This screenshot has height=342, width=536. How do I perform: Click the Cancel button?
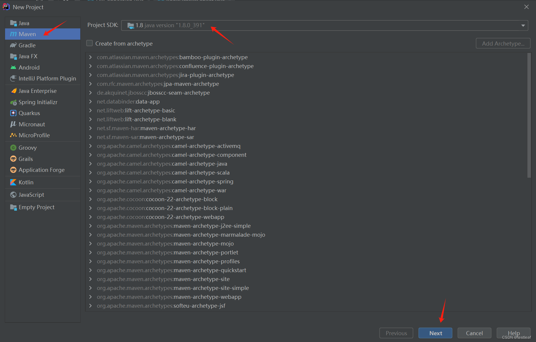[474, 333]
